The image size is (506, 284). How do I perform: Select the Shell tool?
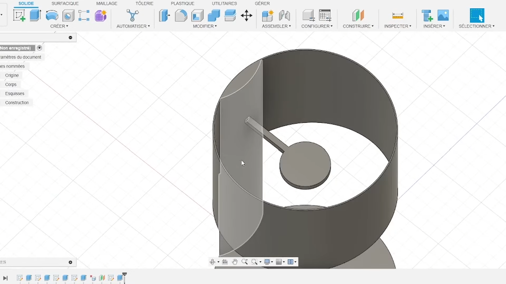click(197, 16)
